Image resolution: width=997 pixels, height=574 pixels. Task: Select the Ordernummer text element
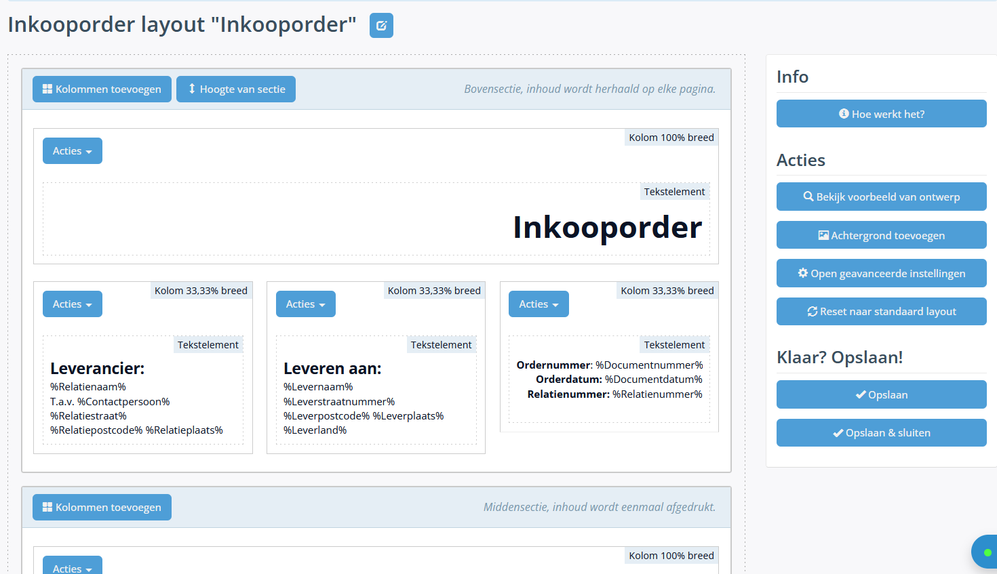(x=609, y=380)
